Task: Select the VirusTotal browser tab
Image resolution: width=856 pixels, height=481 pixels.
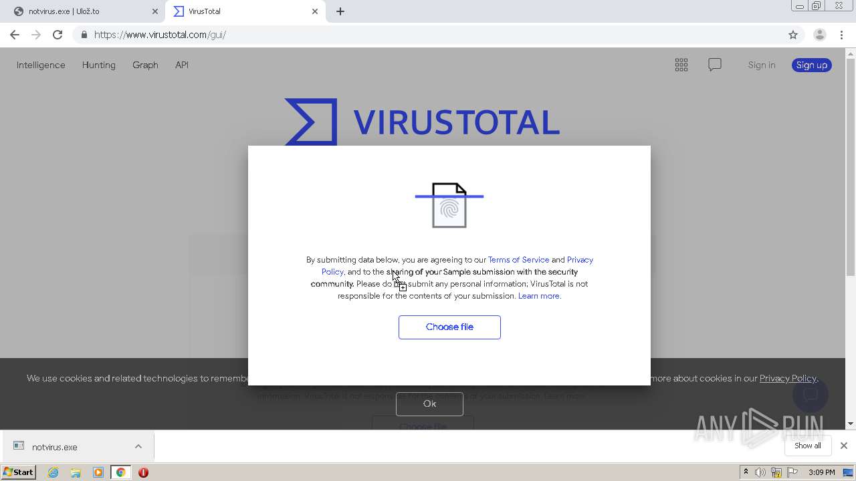Action: pos(244,11)
